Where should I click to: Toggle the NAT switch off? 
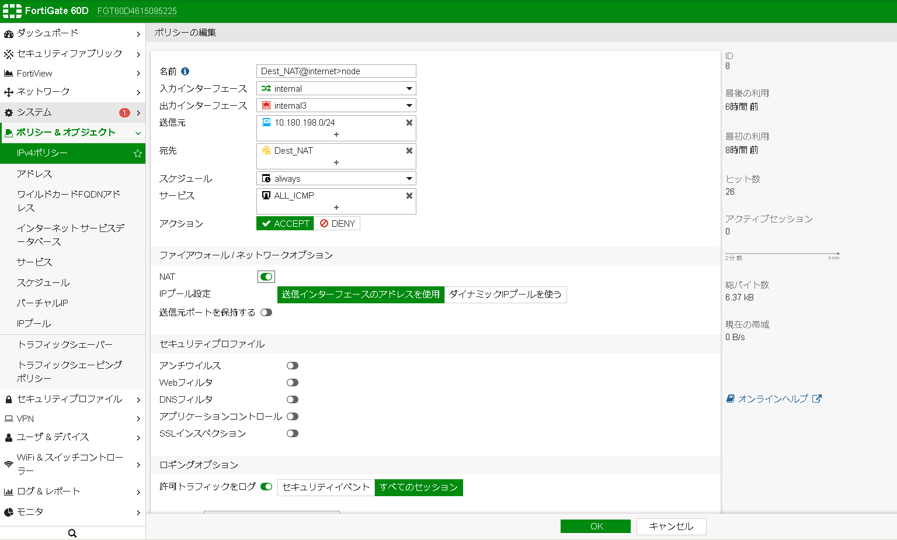point(266,277)
